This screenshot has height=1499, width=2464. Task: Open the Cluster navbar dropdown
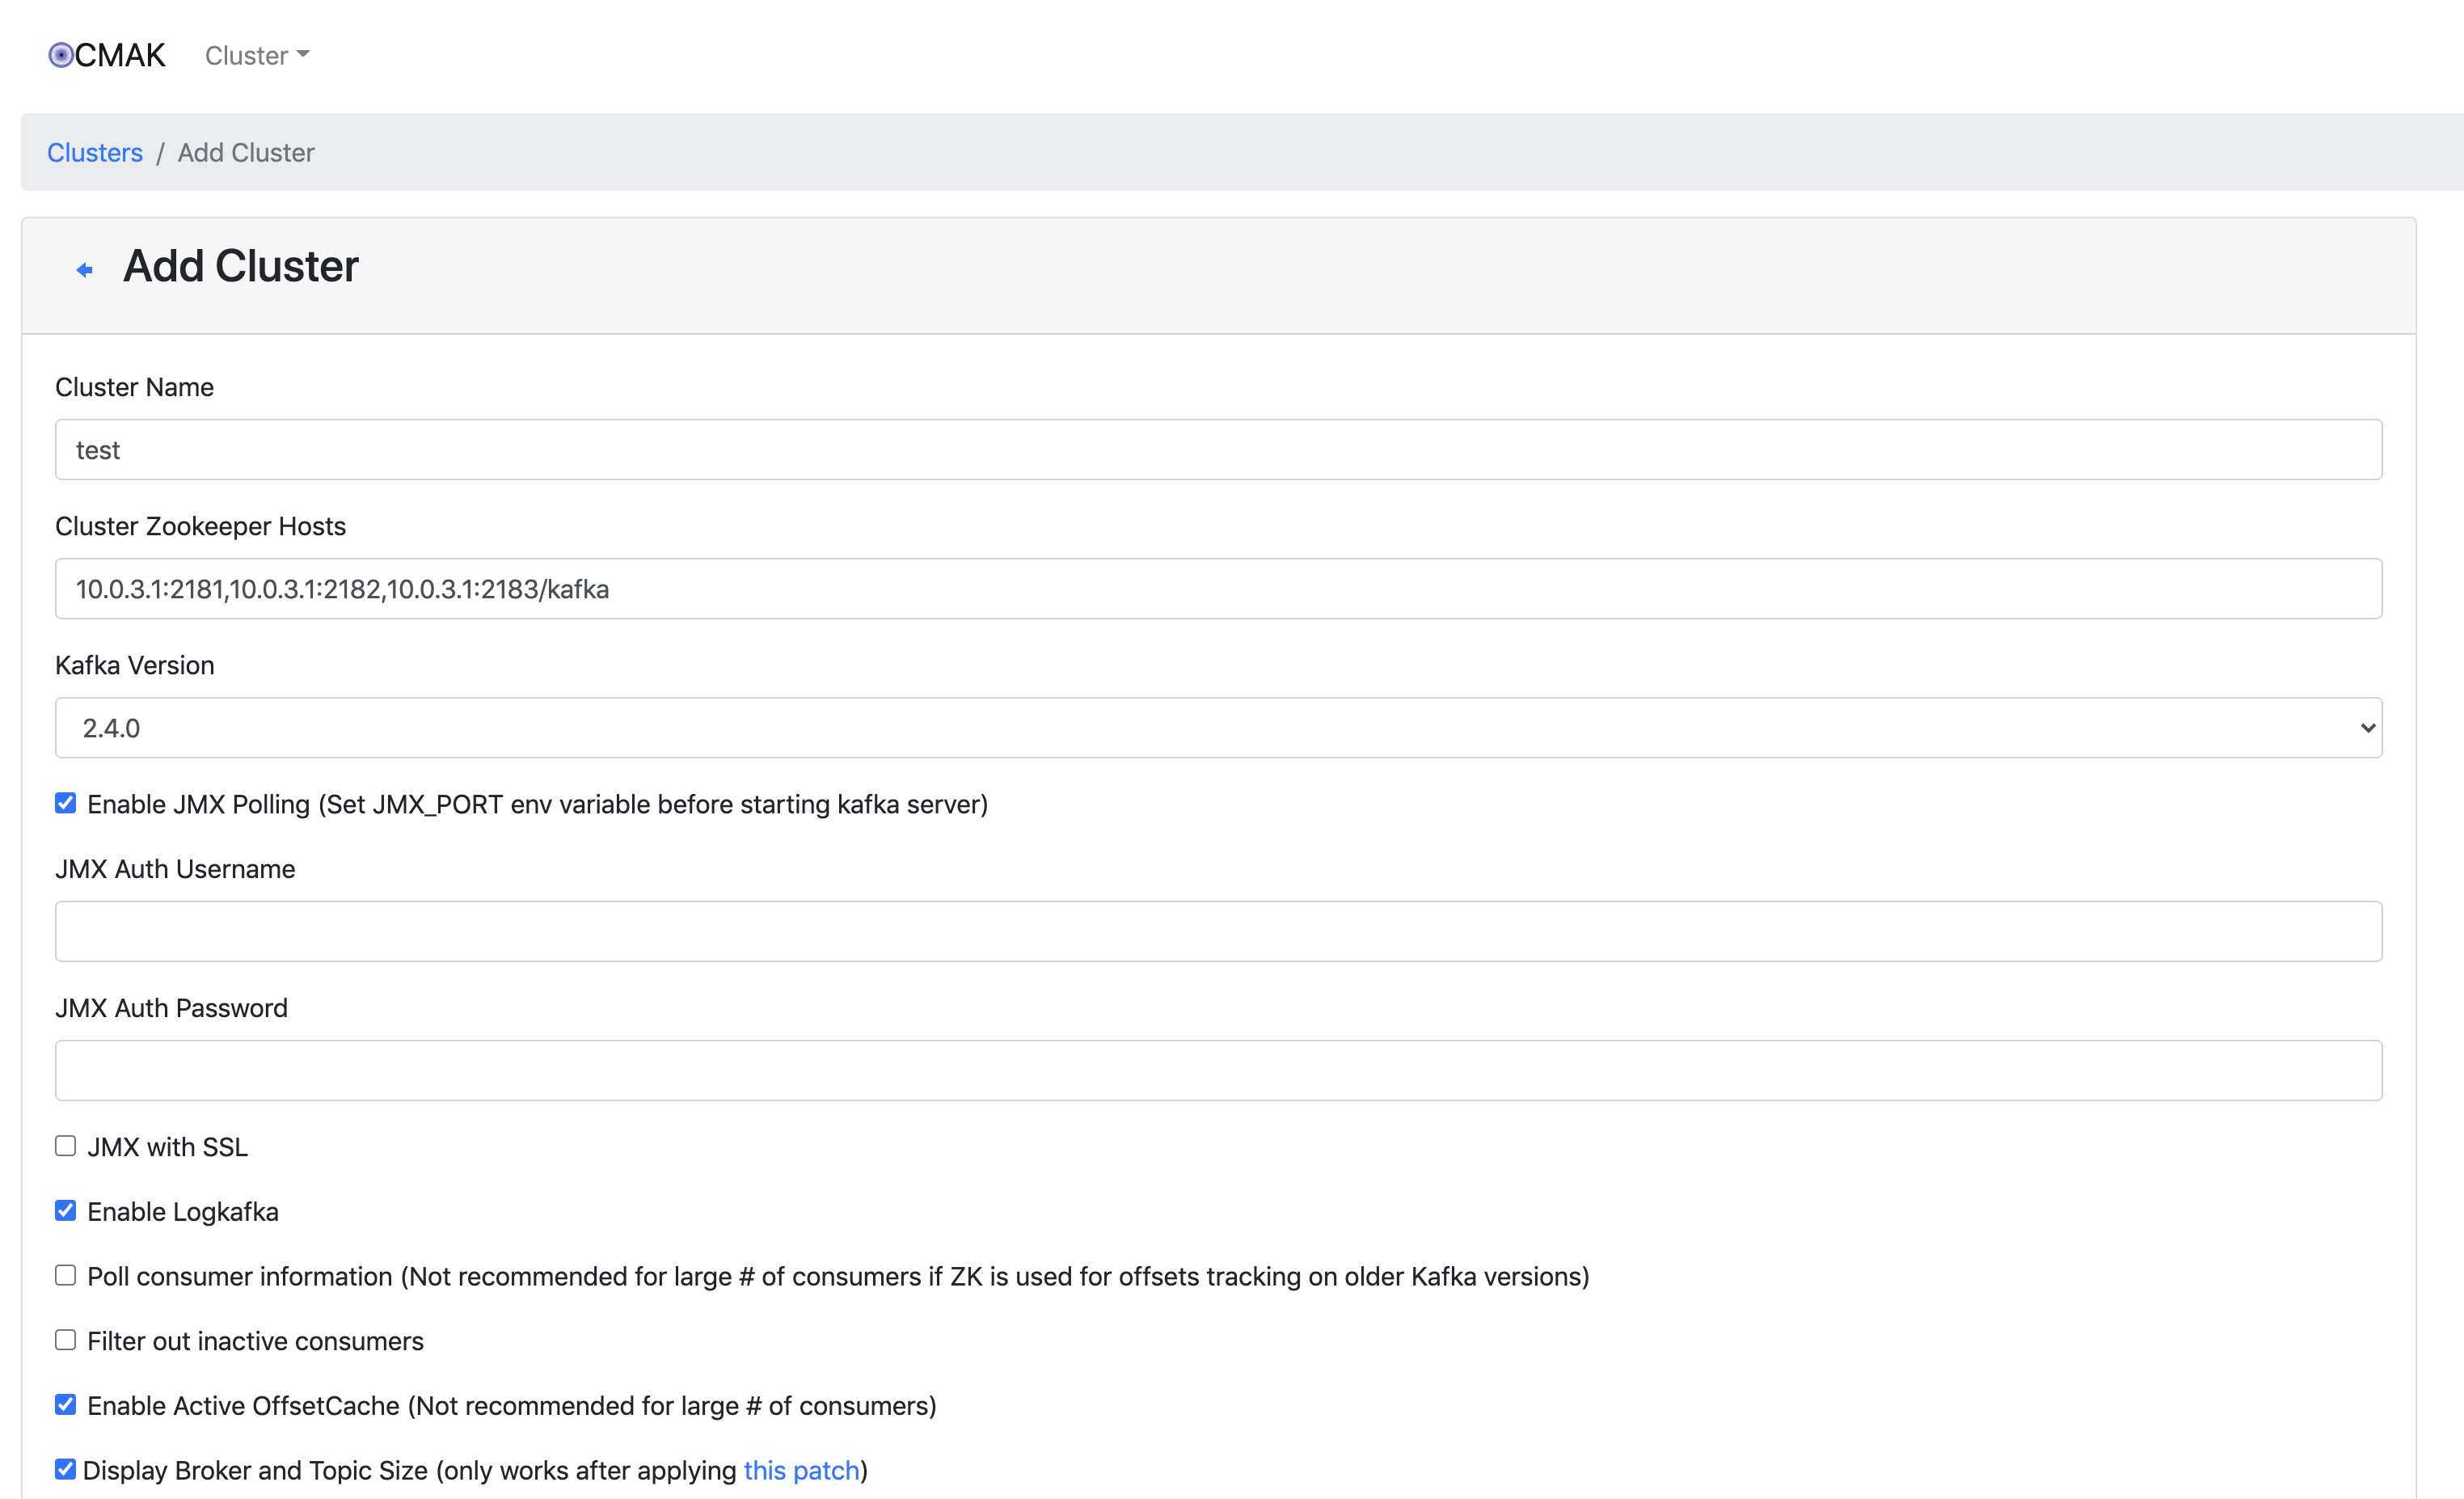pyautogui.click(x=257, y=56)
